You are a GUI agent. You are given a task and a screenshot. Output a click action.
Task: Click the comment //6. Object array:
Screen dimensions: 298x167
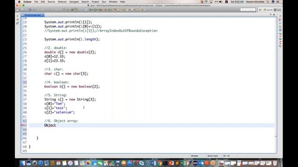pyautogui.click(x=61, y=121)
